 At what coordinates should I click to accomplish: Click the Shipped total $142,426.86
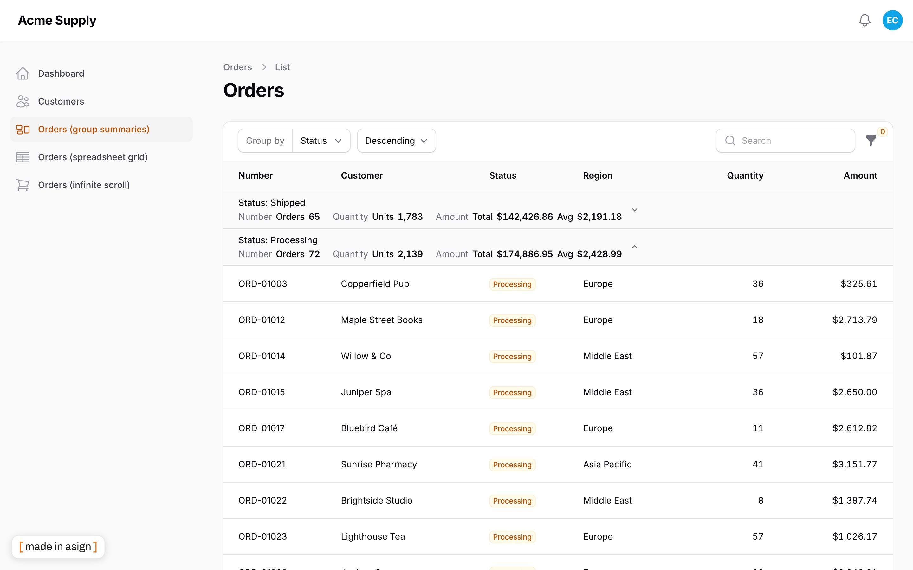pos(524,217)
